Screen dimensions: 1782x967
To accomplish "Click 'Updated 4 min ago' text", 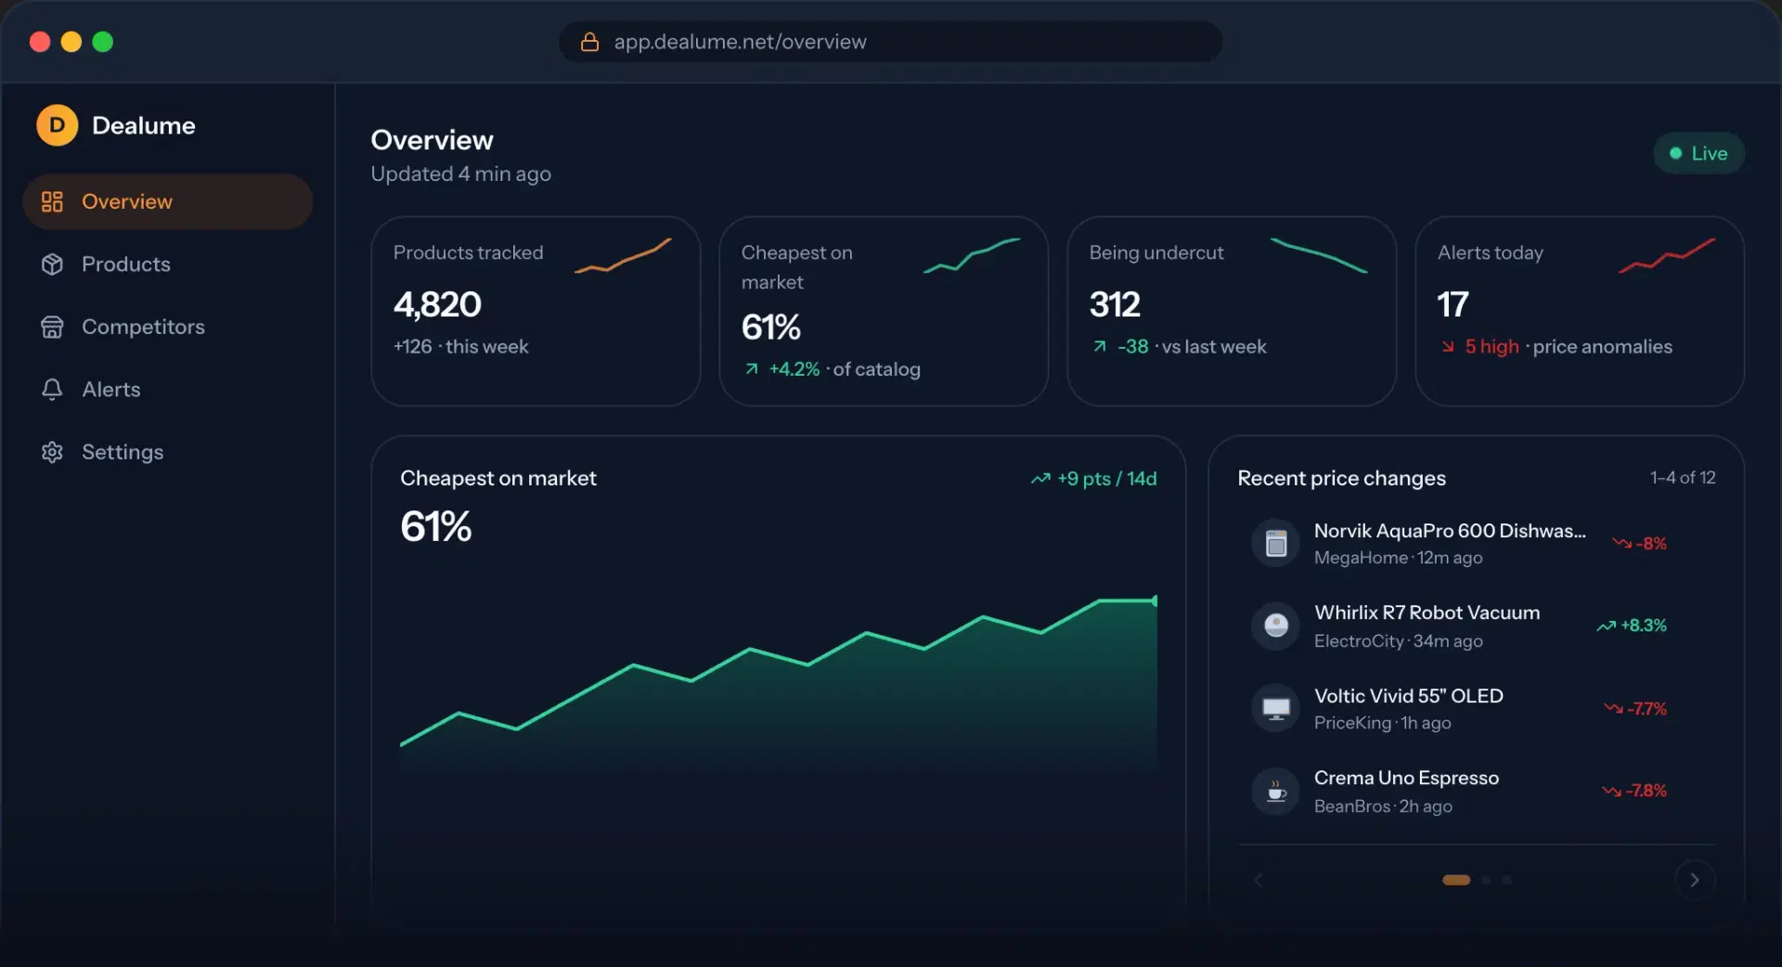I will pos(460,174).
